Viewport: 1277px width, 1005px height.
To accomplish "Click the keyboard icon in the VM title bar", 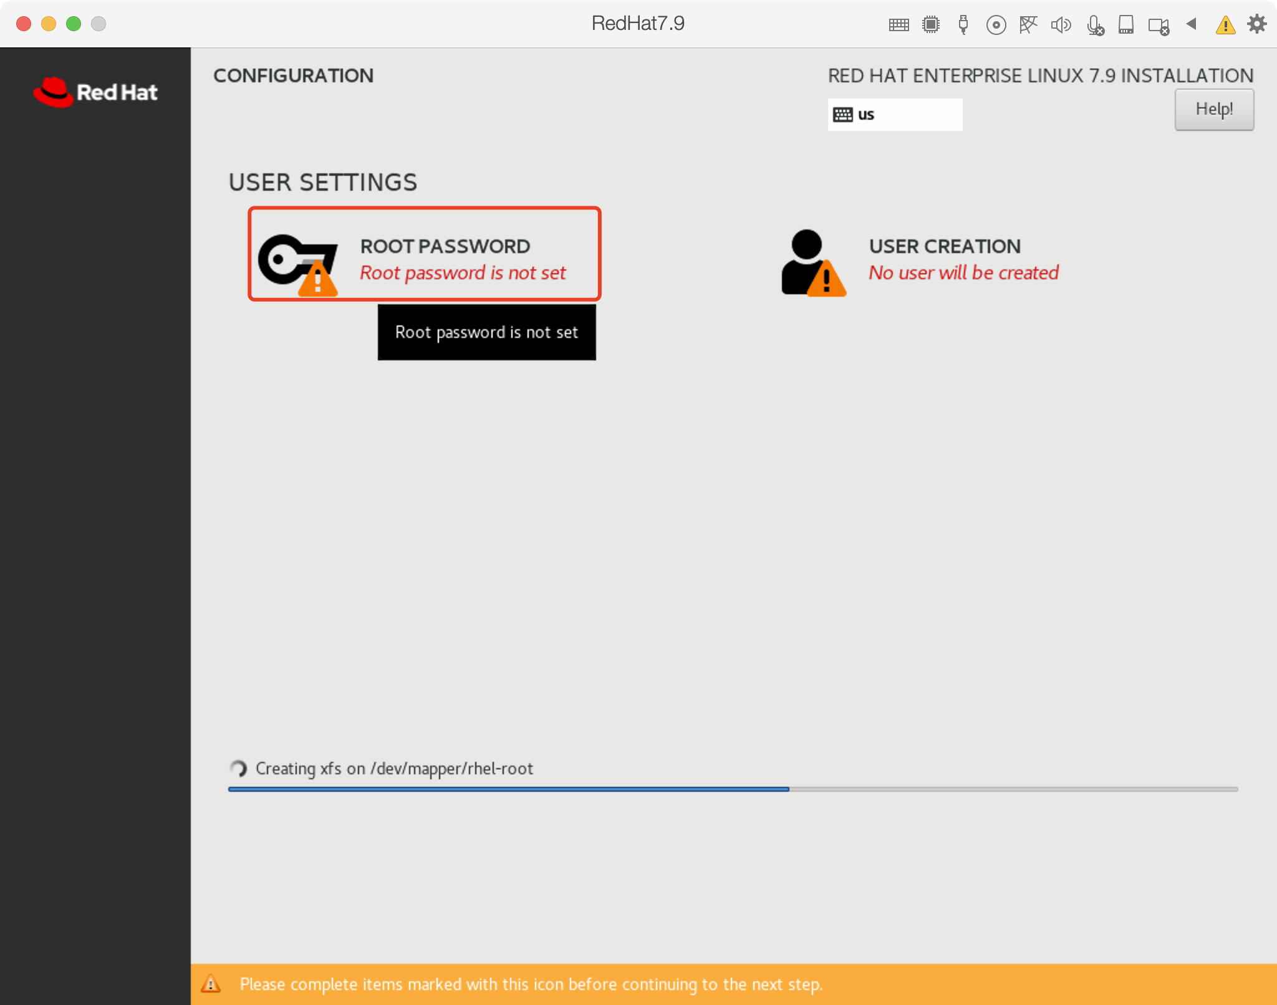I will pos(899,25).
